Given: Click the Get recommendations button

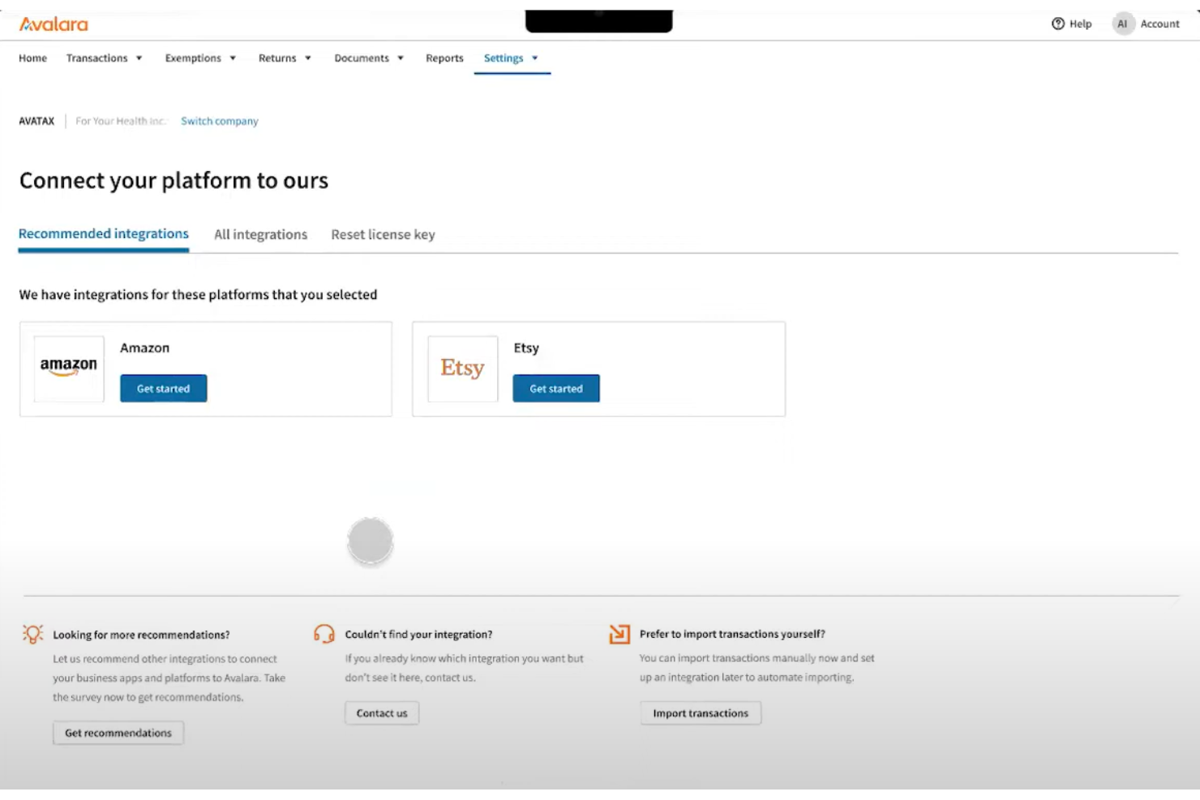Looking at the screenshot, I should point(118,732).
